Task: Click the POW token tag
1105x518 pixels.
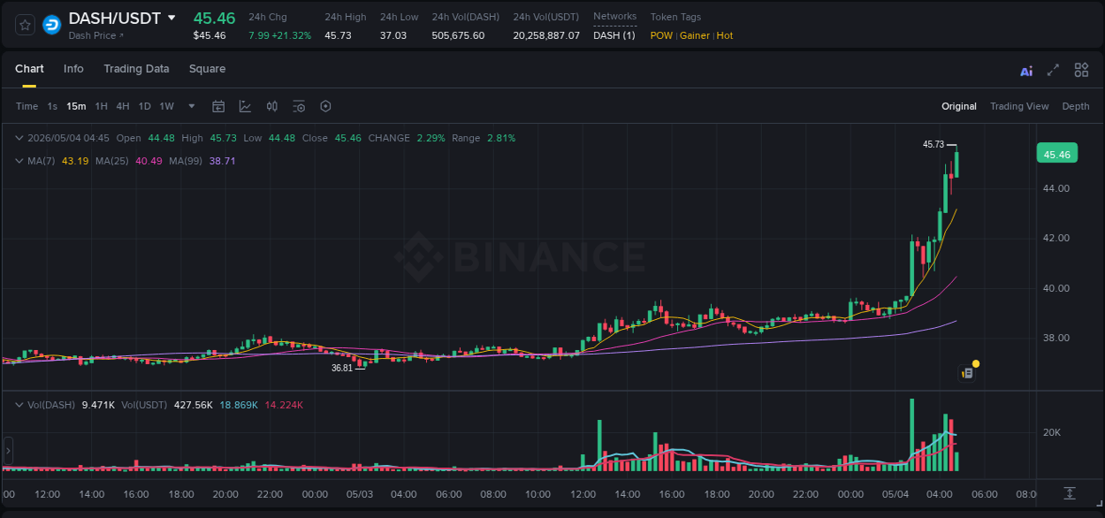Action: click(x=661, y=35)
